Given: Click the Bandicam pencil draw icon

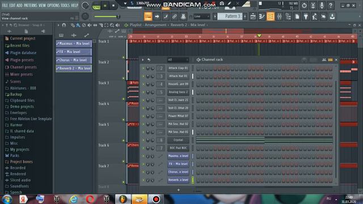Looking at the screenshot, I should [229, 3].
